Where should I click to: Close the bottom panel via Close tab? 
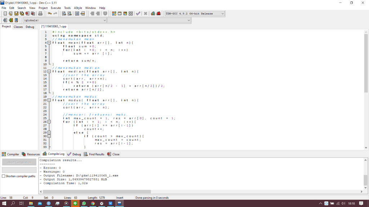point(114,154)
